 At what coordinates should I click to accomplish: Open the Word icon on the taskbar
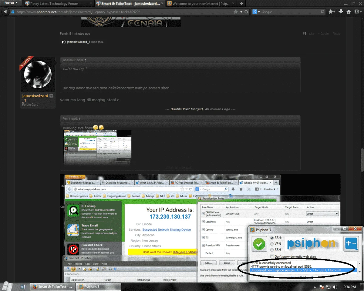click(x=23, y=286)
